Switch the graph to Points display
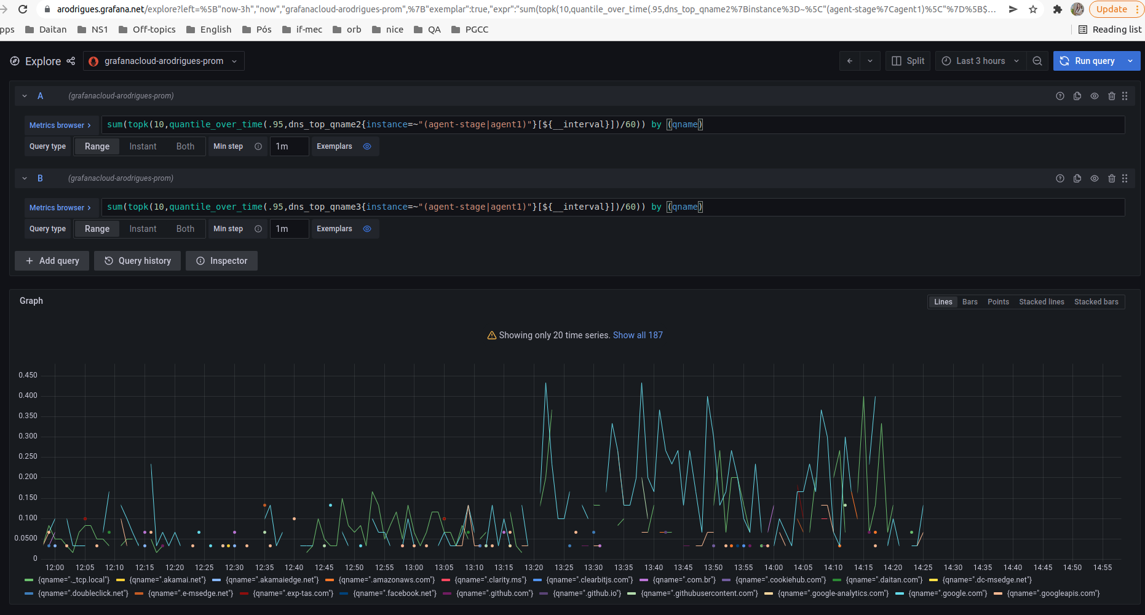This screenshot has height=615, width=1145. click(998, 301)
